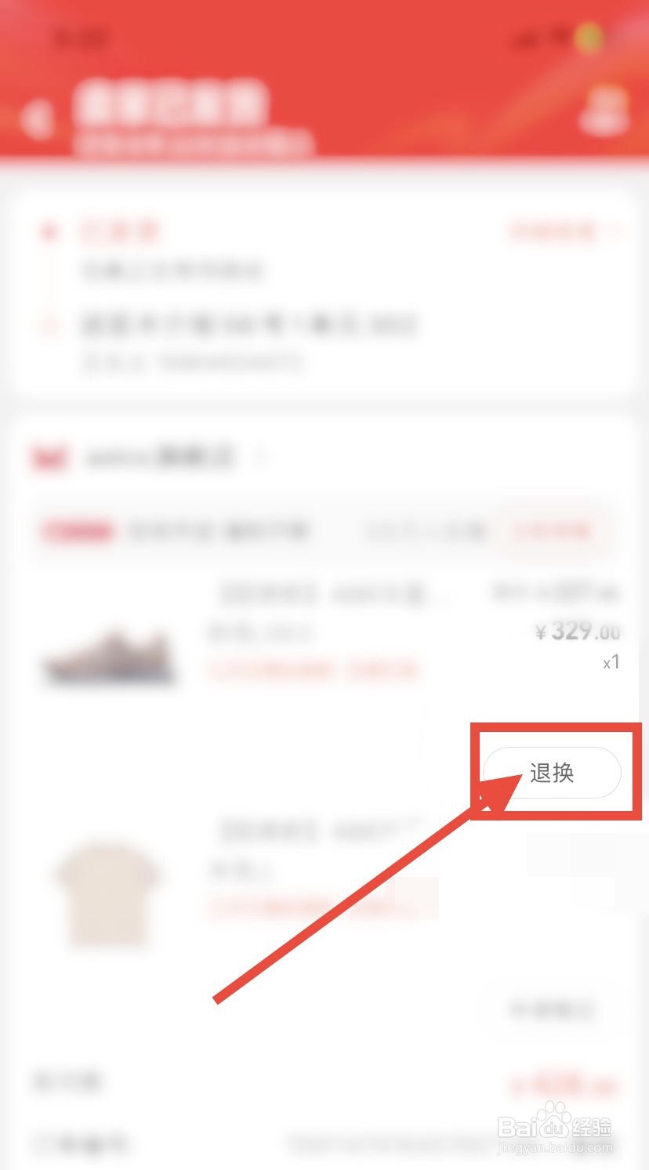This screenshot has height=1170, width=649.
Task: Go back using the header arrow
Action: [38, 121]
